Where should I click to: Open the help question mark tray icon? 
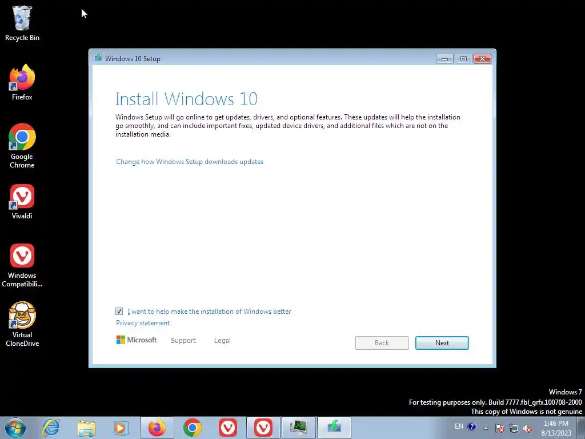[471, 426]
